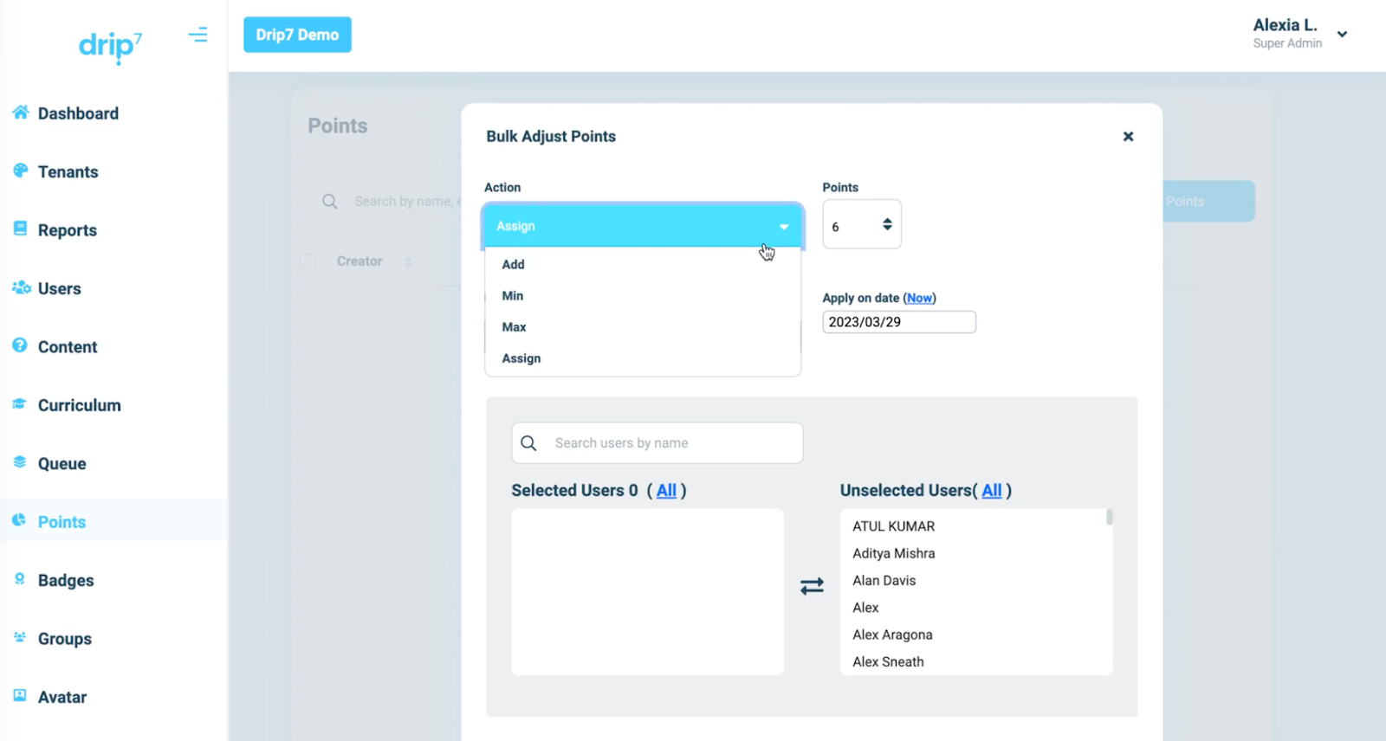1386x741 pixels.
Task: Select Alan Davis in unselected users
Action: [x=884, y=581]
